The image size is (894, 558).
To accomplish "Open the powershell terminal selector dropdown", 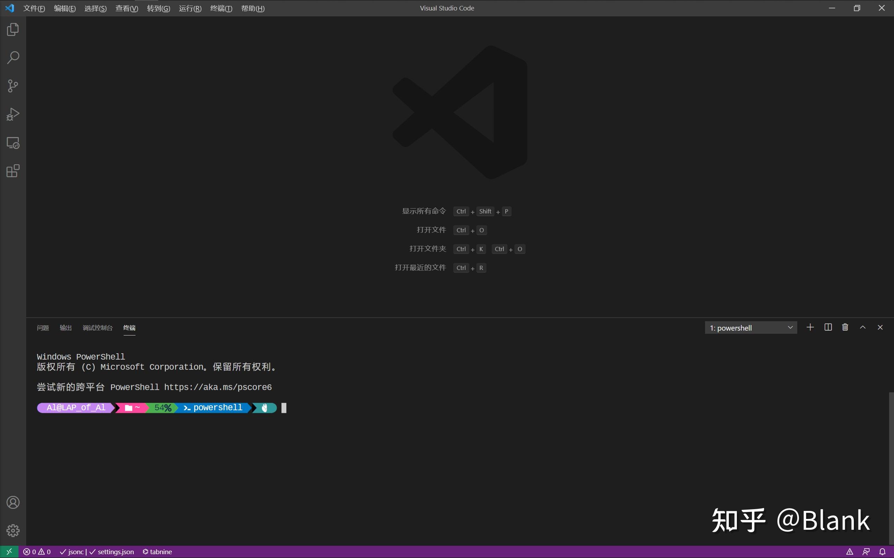I will coord(751,328).
